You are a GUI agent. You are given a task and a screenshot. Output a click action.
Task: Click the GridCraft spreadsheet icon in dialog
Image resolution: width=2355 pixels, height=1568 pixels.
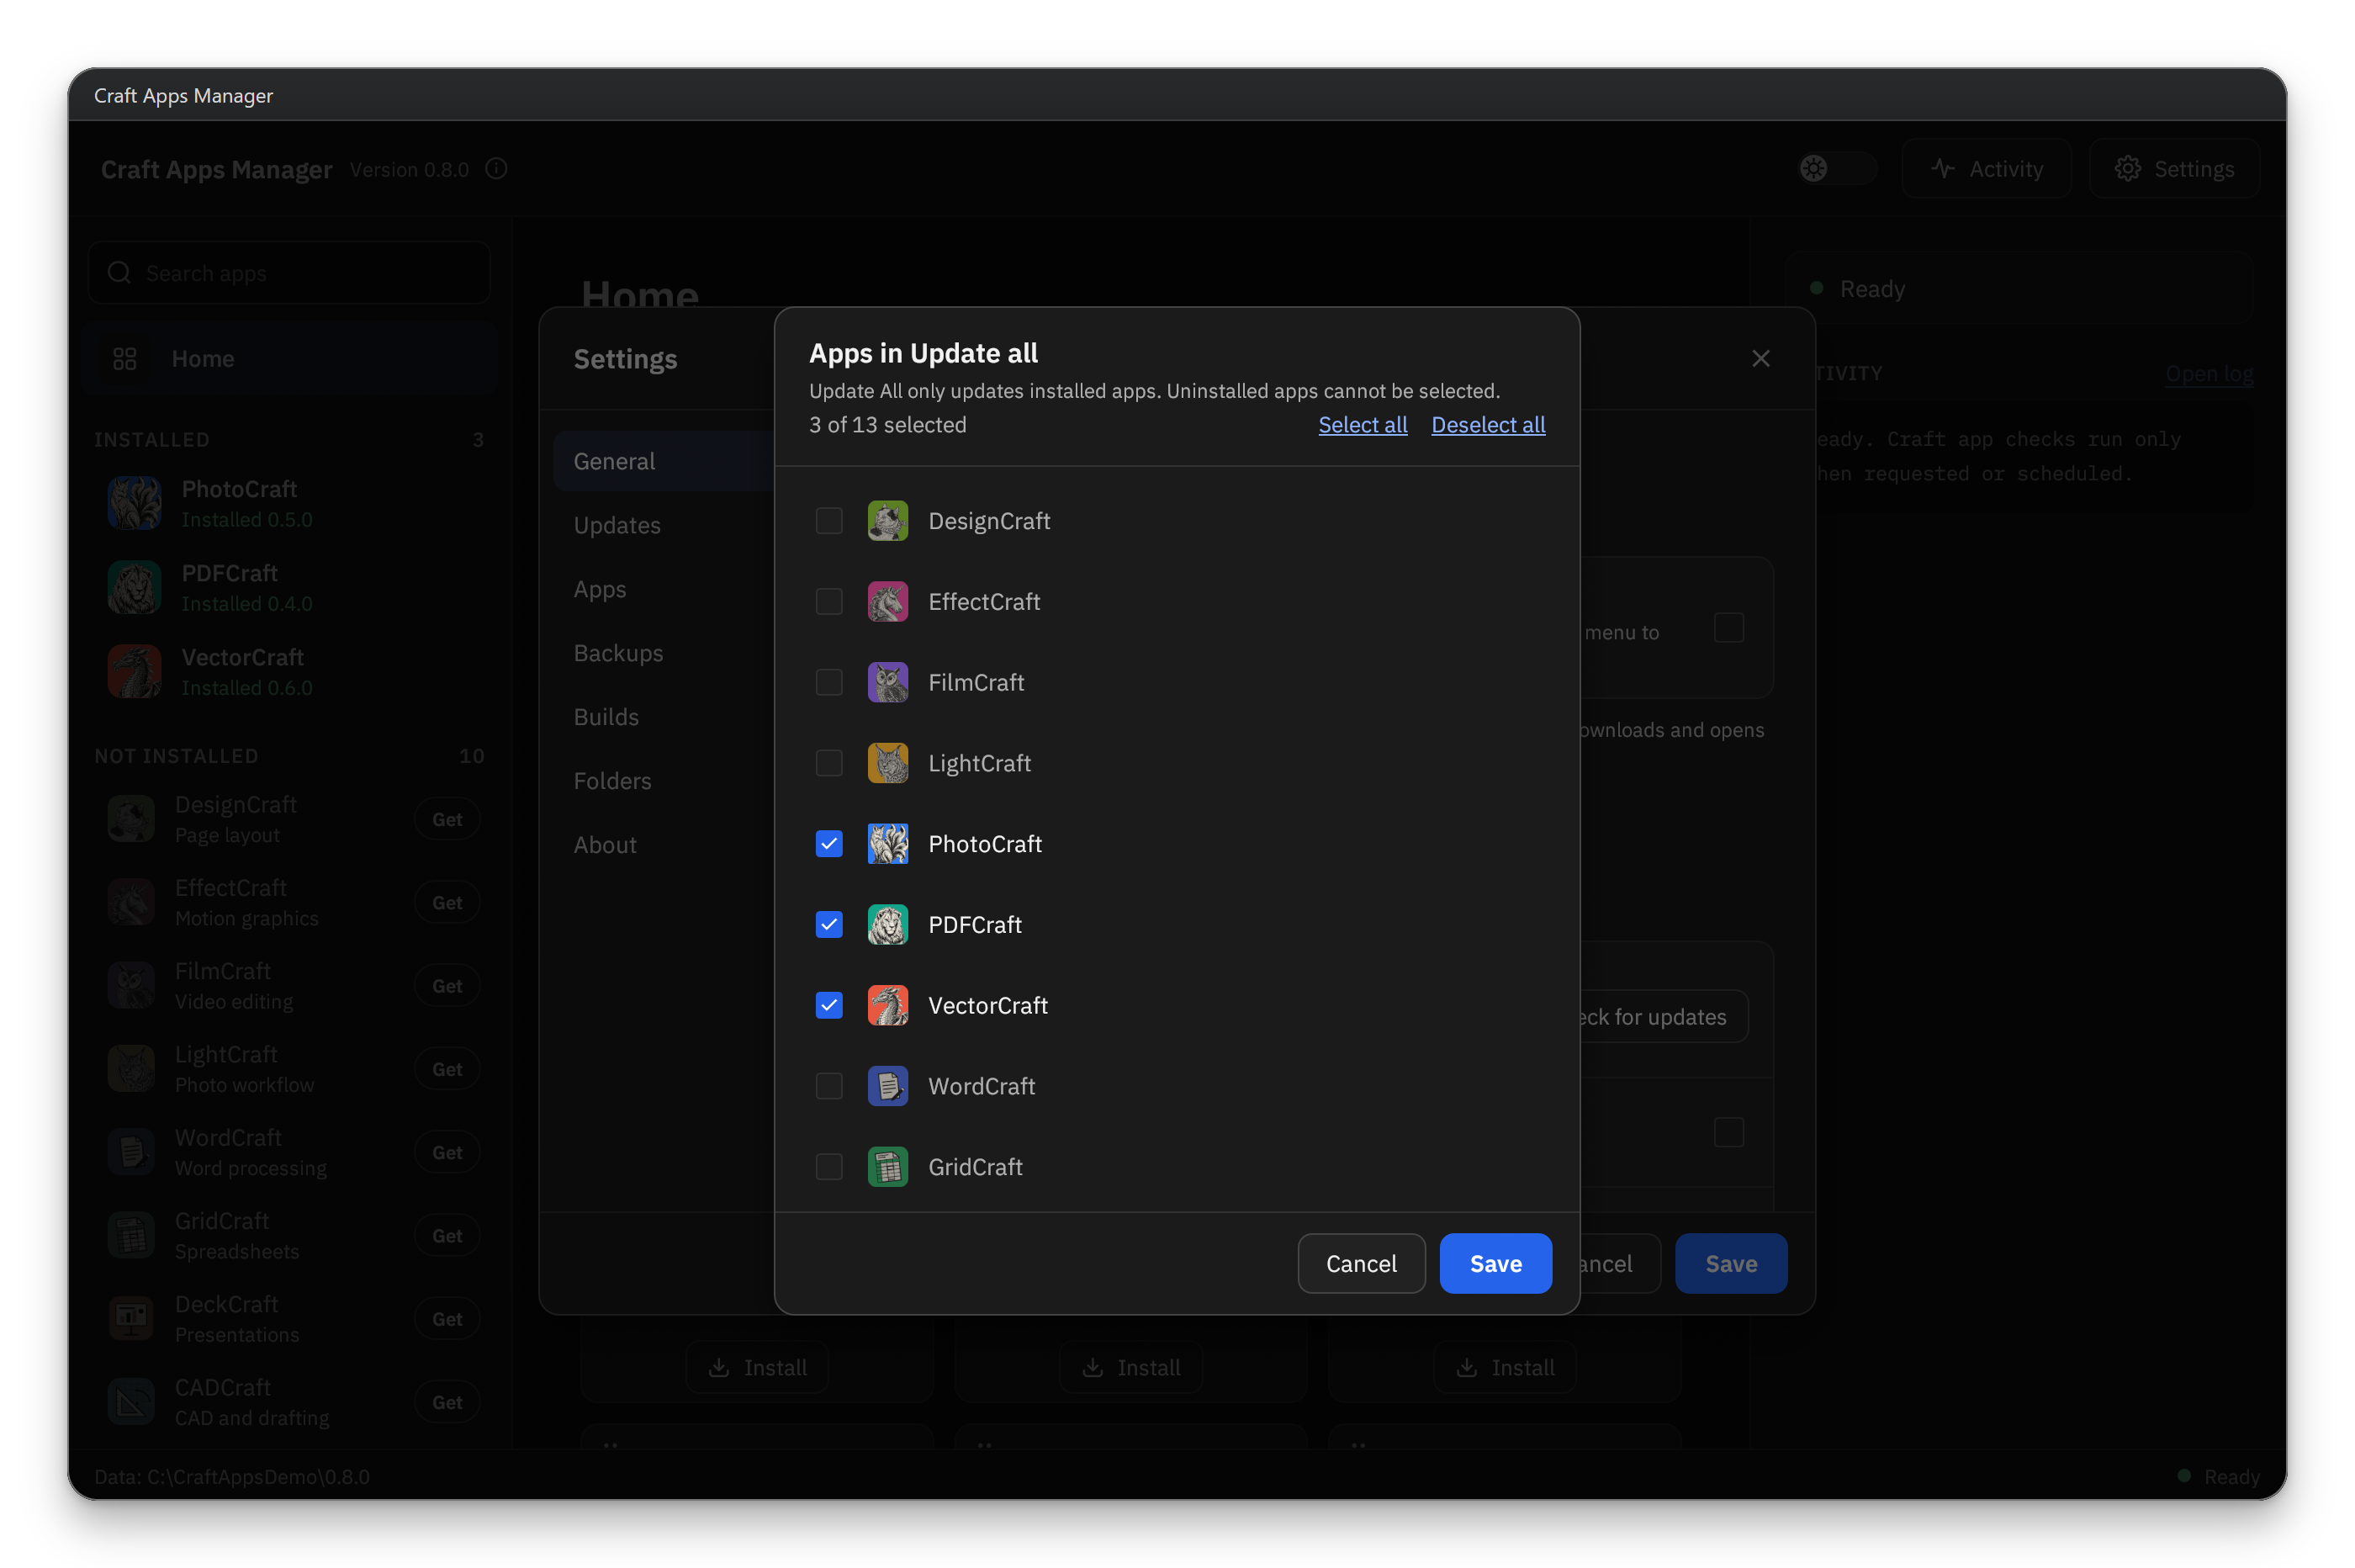point(887,1167)
